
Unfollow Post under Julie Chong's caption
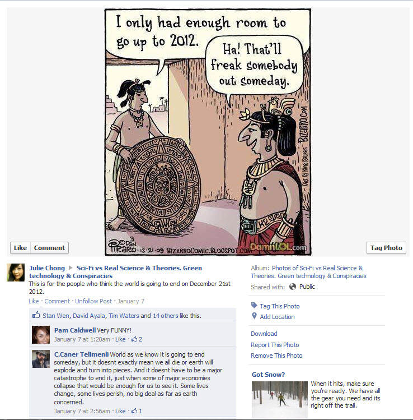point(93,301)
